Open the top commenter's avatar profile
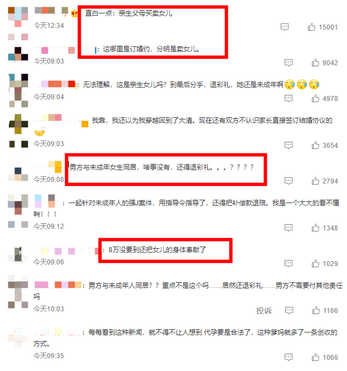 (x=18, y=17)
